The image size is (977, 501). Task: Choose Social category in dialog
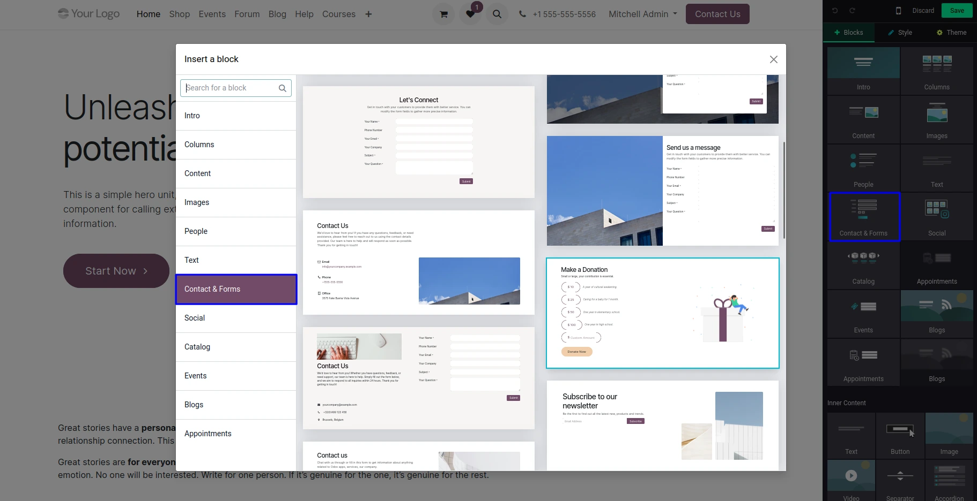pos(236,318)
